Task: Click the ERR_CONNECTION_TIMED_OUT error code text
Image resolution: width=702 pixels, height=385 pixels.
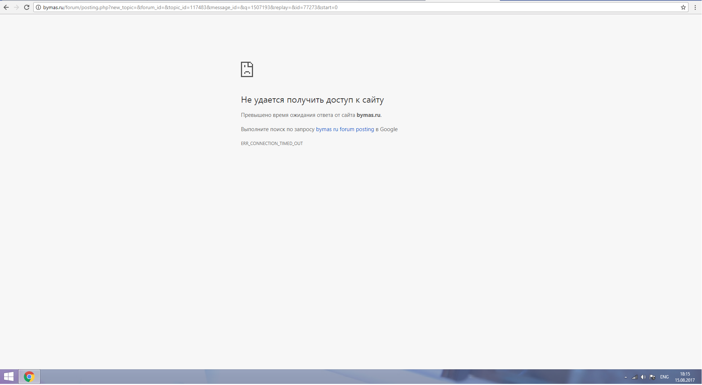Action: [272, 144]
